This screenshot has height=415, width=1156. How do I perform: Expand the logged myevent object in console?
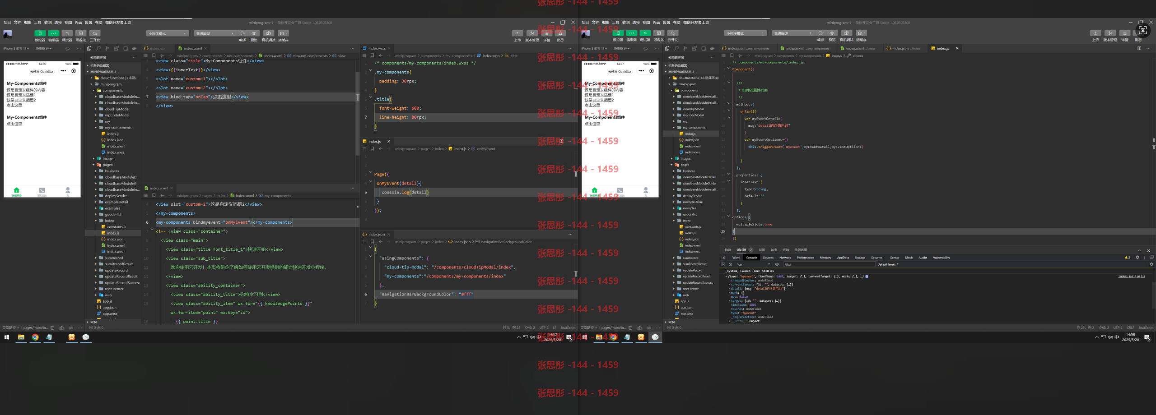click(727, 277)
